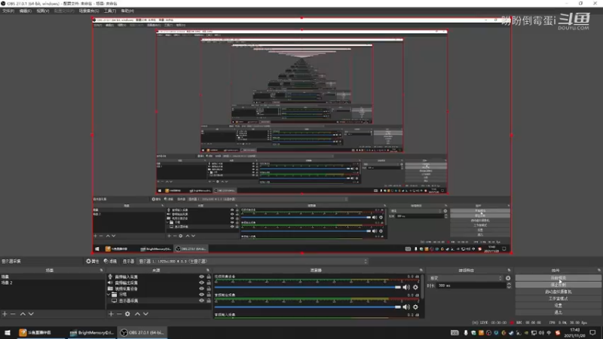This screenshot has width=603, height=339.
Task: Add a new source with the plus icon
Action: pyautogui.click(x=111, y=314)
